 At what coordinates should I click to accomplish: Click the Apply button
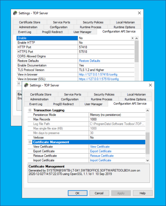pos(121,193)
